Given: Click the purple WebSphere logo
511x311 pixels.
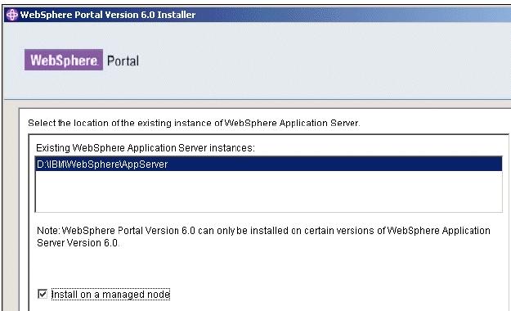Looking at the screenshot, I should tap(64, 60).
